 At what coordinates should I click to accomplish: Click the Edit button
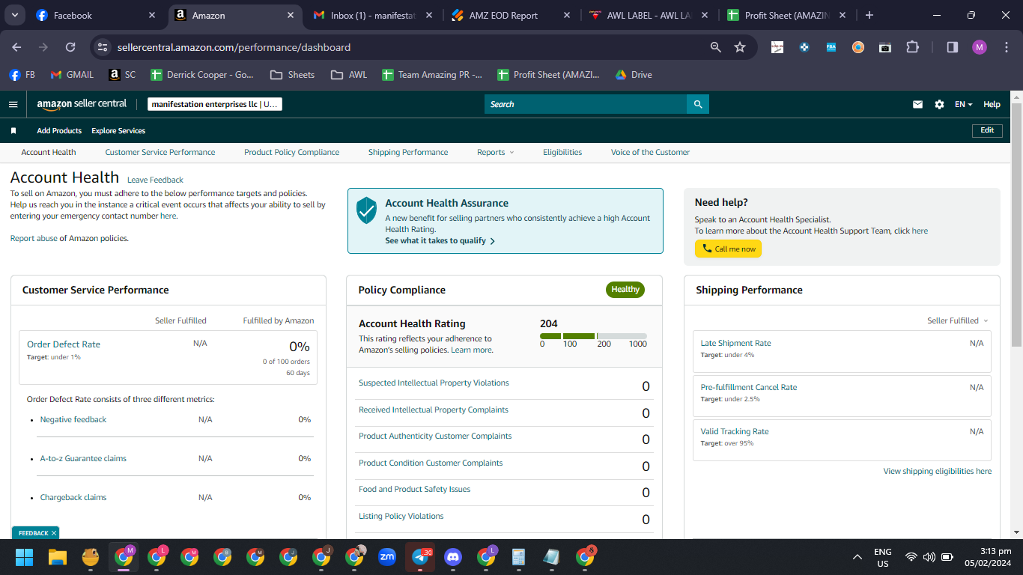(987, 130)
